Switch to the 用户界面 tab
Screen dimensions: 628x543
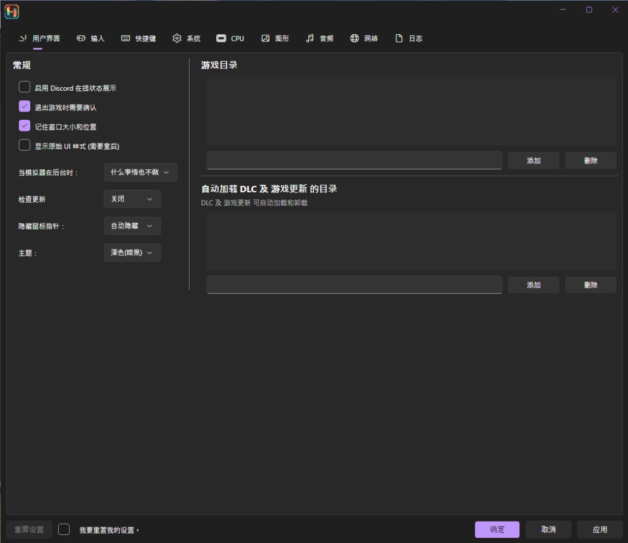pos(39,38)
